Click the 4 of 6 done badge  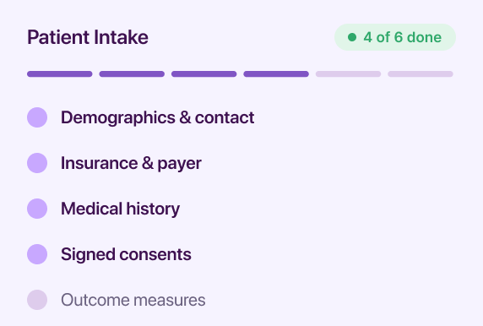pos(395,37)
